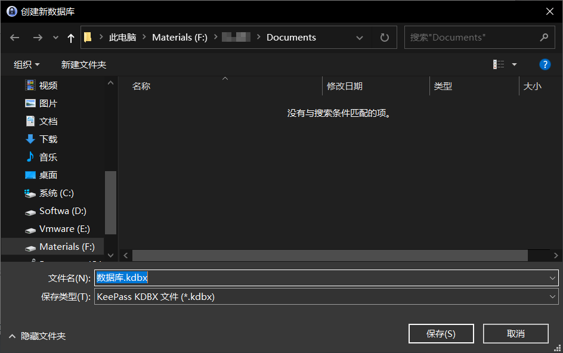Open the save type KDBX dropdown
This screenshot has height=353, width=563.
pos(552,296)
